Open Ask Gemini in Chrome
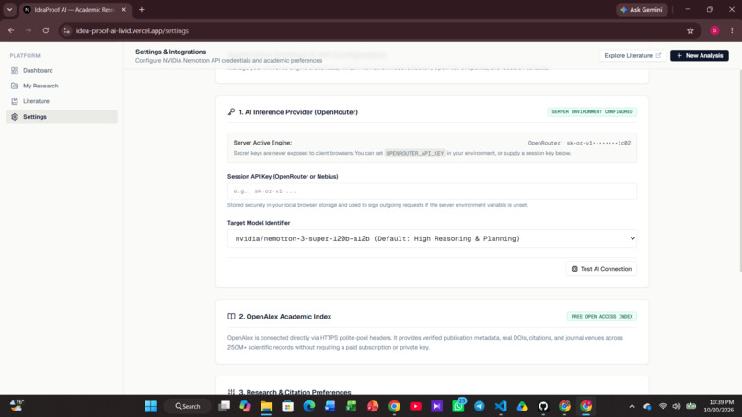Image resolution: width=742 pixels, height=417 pixels. pos(642,10)
